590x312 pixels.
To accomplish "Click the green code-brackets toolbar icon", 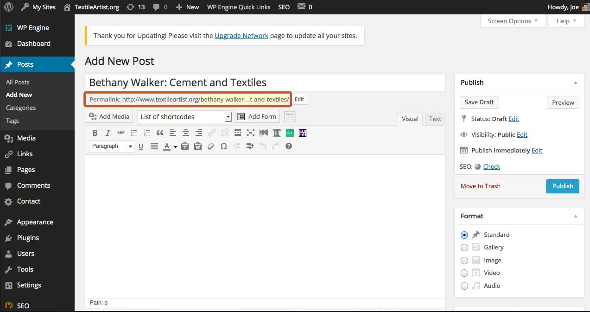I will pyautogui.click(x=290, y=133).
